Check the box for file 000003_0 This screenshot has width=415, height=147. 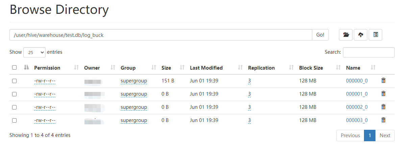14,120
